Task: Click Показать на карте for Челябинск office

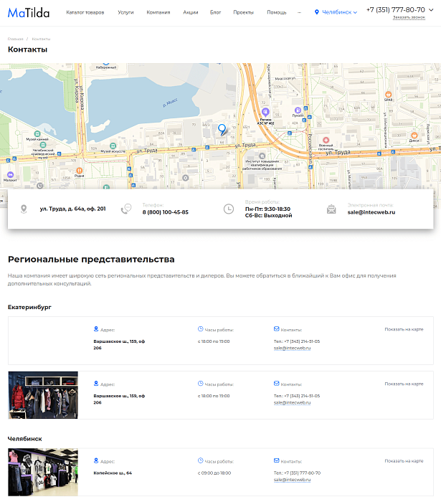Action: [404, 461]
